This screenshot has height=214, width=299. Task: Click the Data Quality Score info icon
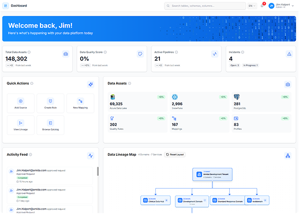(105, 52)
